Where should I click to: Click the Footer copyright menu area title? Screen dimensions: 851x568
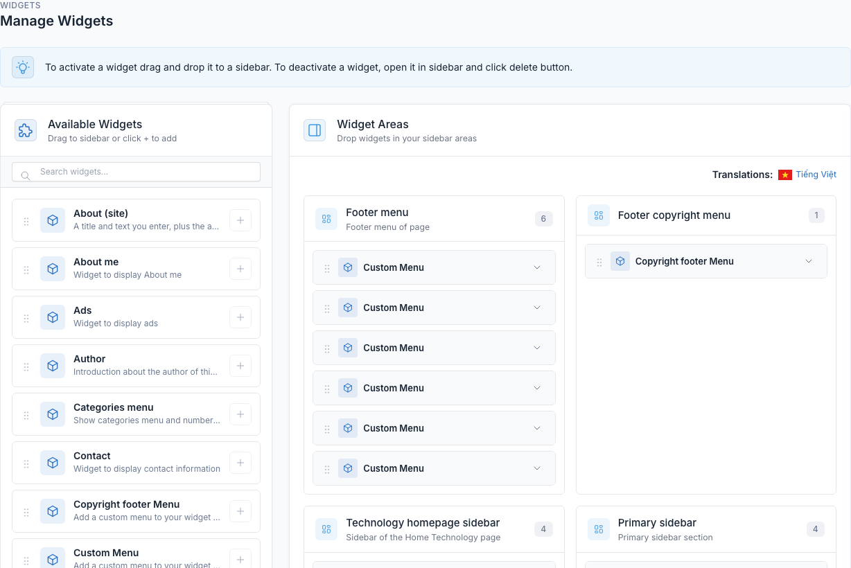coord(674,215)
